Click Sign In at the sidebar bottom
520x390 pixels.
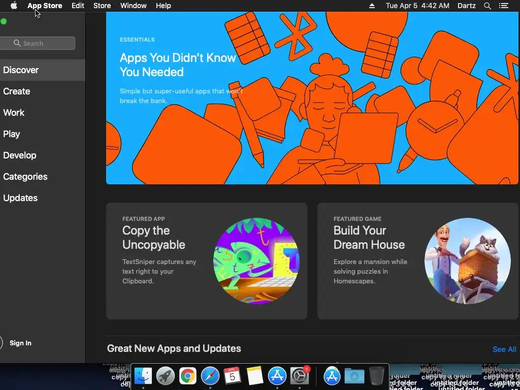[x=20, y=343]
